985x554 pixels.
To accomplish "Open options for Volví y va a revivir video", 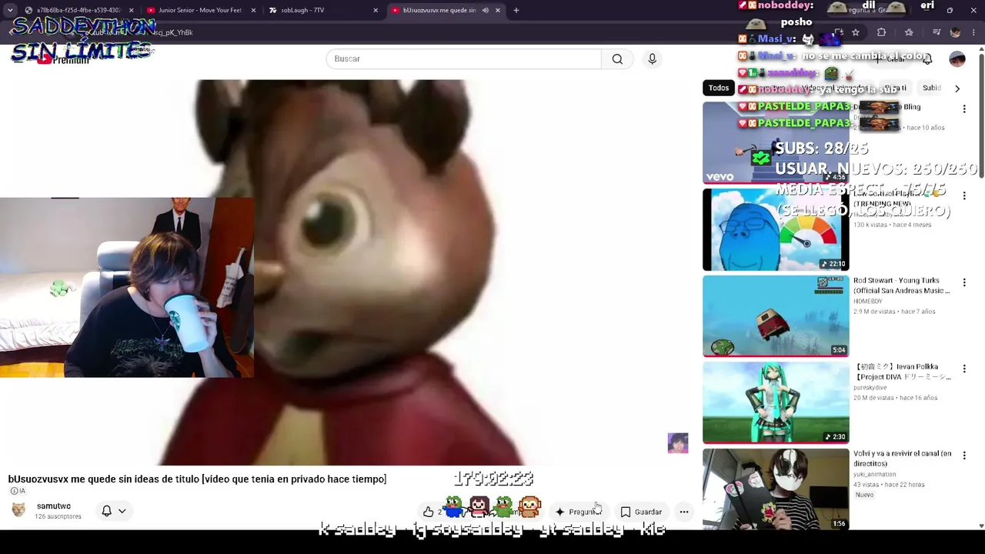I will pyautogui.click(x=964, y=456).
